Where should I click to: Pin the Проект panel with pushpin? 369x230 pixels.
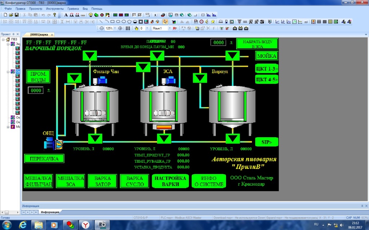[x=14, y=34]
